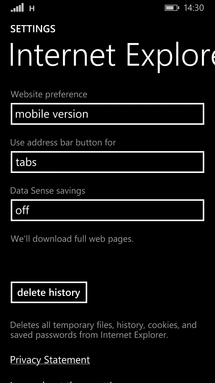Tap the word cookies in the description
Screen dimensions: 215x383
164,325
